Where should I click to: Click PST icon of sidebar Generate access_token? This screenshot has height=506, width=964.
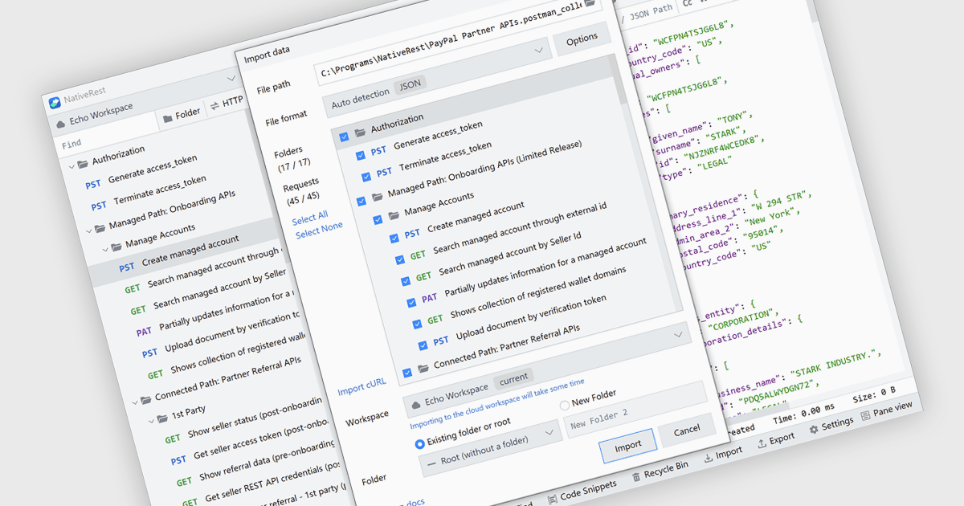pyautogui.click(x=93, y=185)
